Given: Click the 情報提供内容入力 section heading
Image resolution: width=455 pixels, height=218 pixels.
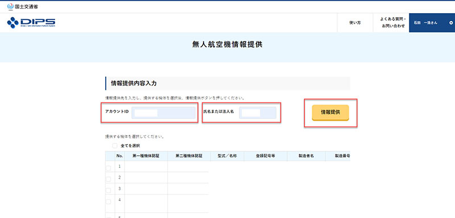Looking at the screenshot, I should pos(134,84).
